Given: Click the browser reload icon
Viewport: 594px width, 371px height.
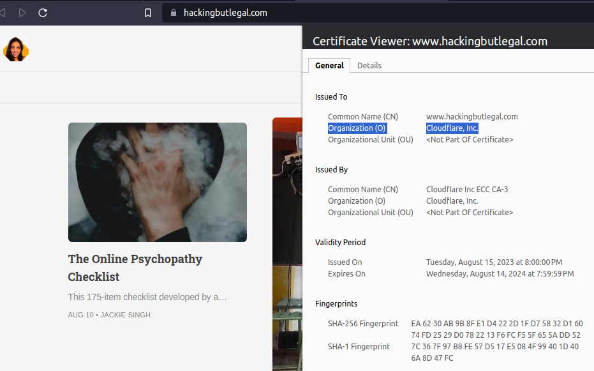Looking at the screenshot, I should point(43,13).
